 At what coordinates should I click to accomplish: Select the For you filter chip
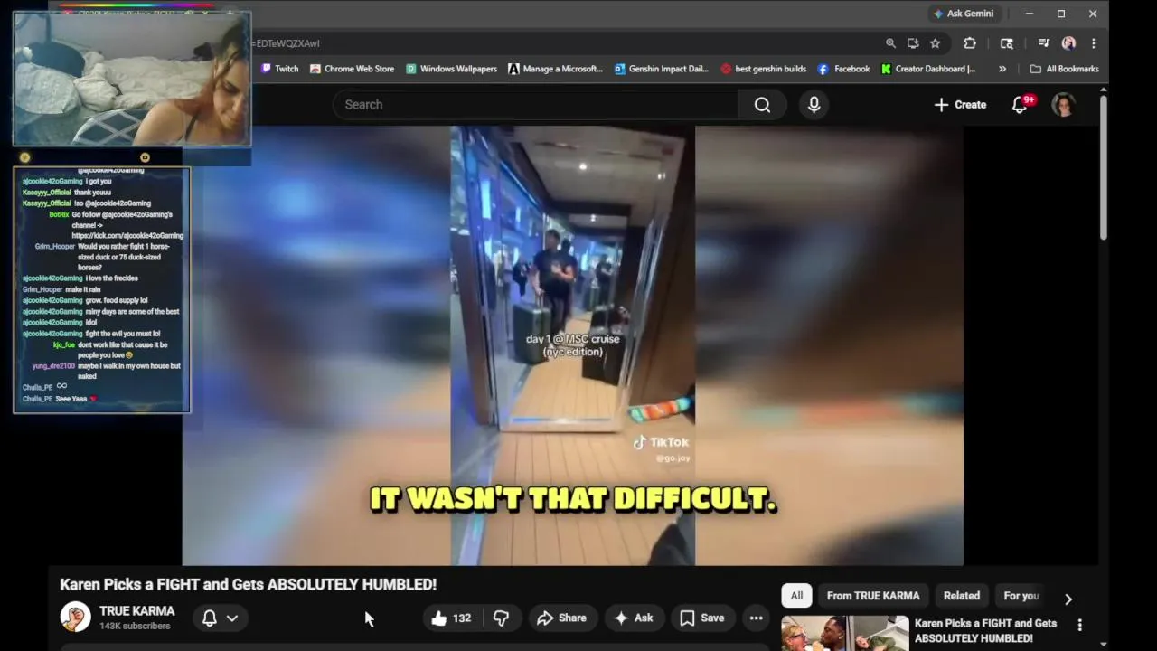click(x=1021, y=596)
